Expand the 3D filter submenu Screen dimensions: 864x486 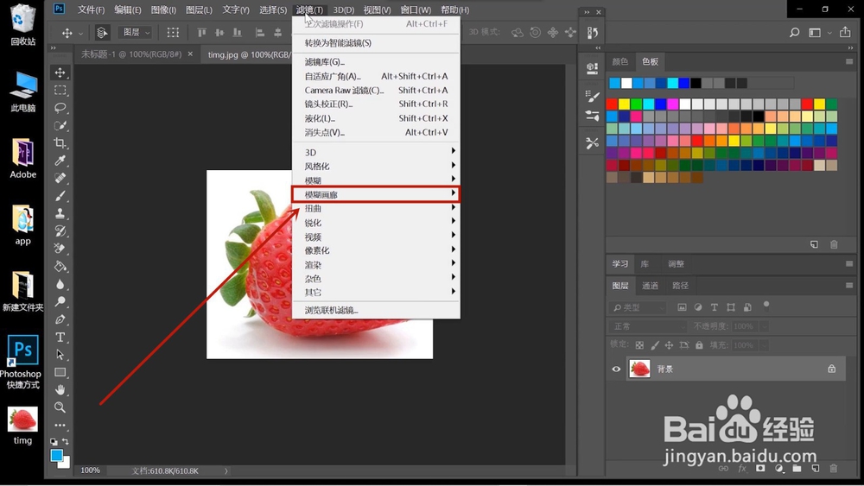tap(376, 152)
